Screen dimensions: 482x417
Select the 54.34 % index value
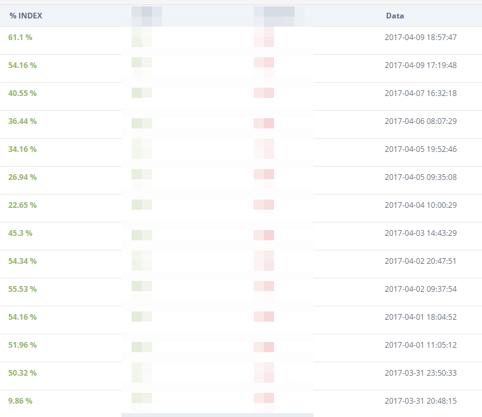coord(22,261)
